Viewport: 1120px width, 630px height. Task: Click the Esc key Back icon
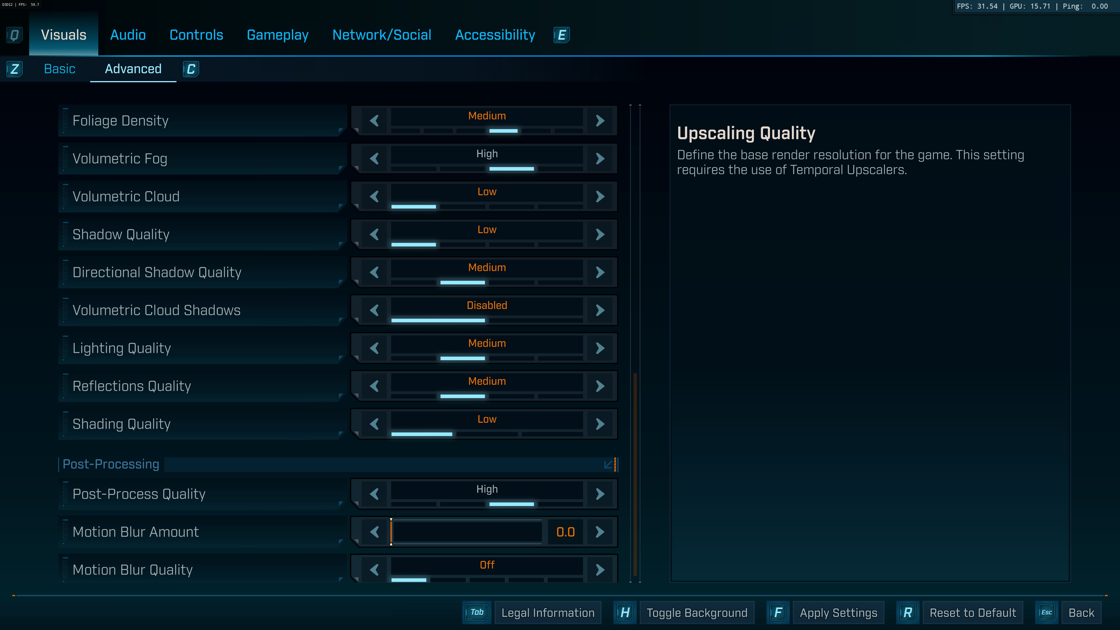[x=1046, y=612]
